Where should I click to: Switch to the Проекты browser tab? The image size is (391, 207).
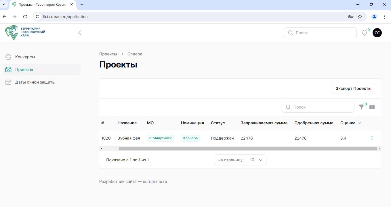(x=43, y=5)
